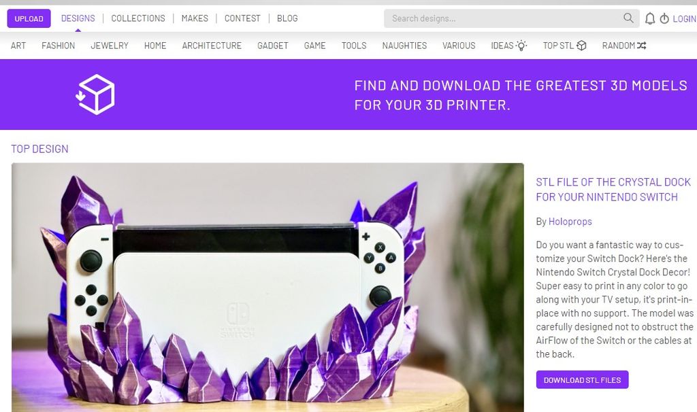The image size is (697, 412).
Task: Open the Blog tab
Action: pyautogui.click(x=287, y=18)
